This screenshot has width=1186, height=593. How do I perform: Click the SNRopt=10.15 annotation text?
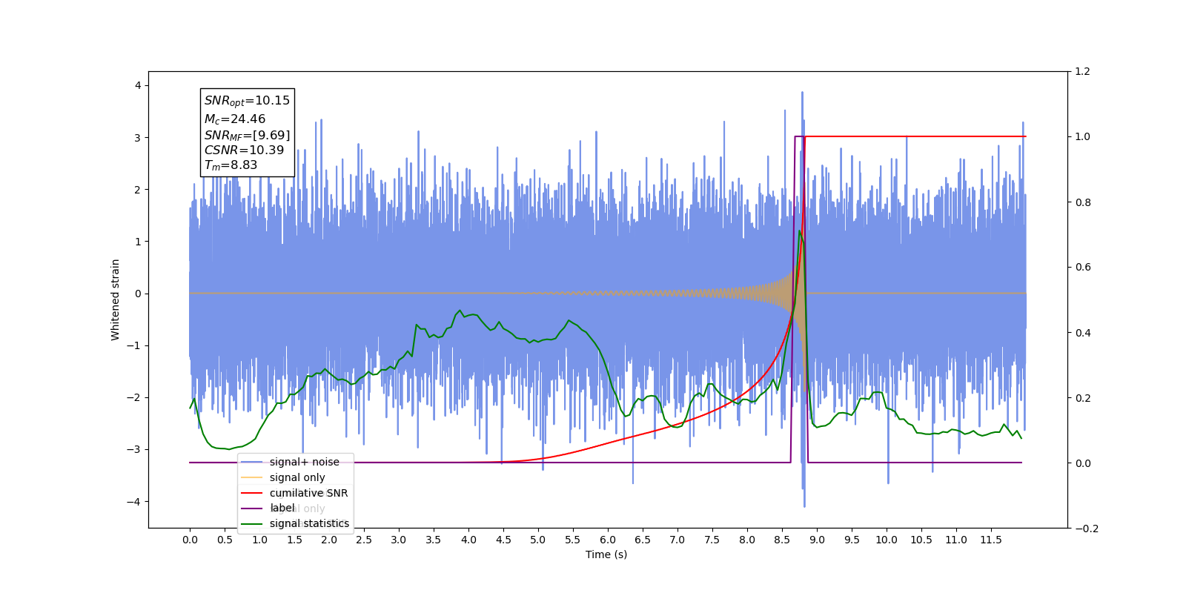click(247, 101)
